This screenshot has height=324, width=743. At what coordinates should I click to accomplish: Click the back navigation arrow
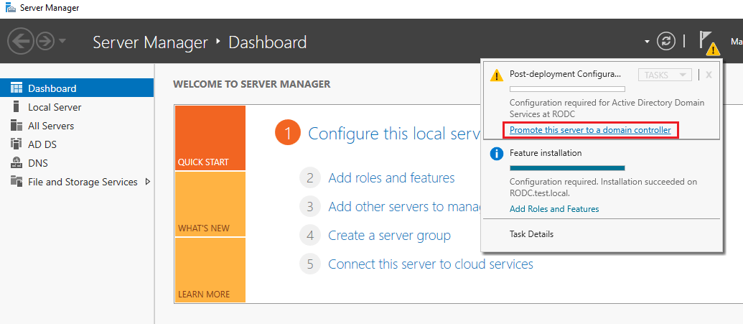pos(21,42)
